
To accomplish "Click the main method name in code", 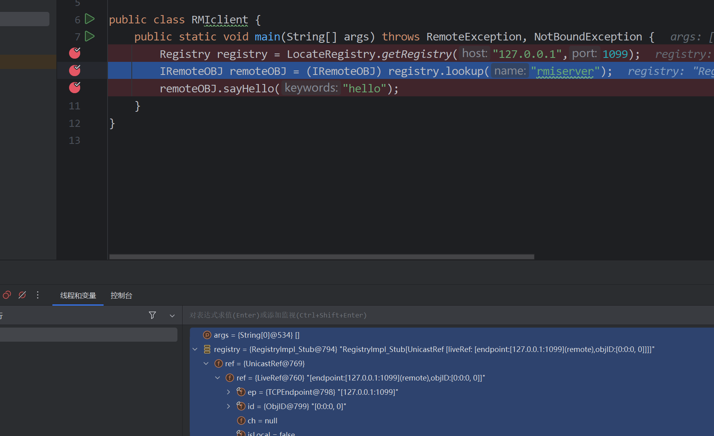I will pyautogui.click(x=267, y=37).
